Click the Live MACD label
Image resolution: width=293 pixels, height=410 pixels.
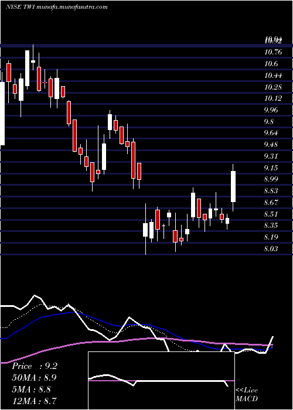[247, 394]
